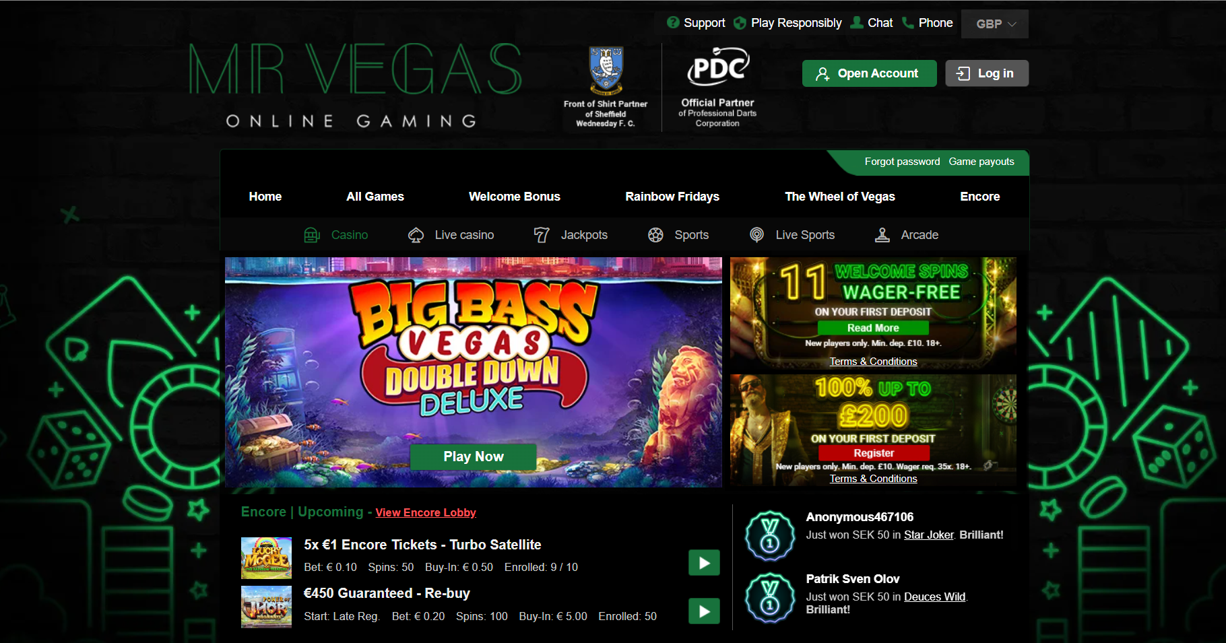Go to Rainbow Fridays page
Screen dimensions: 1226x643
(672, 197)
